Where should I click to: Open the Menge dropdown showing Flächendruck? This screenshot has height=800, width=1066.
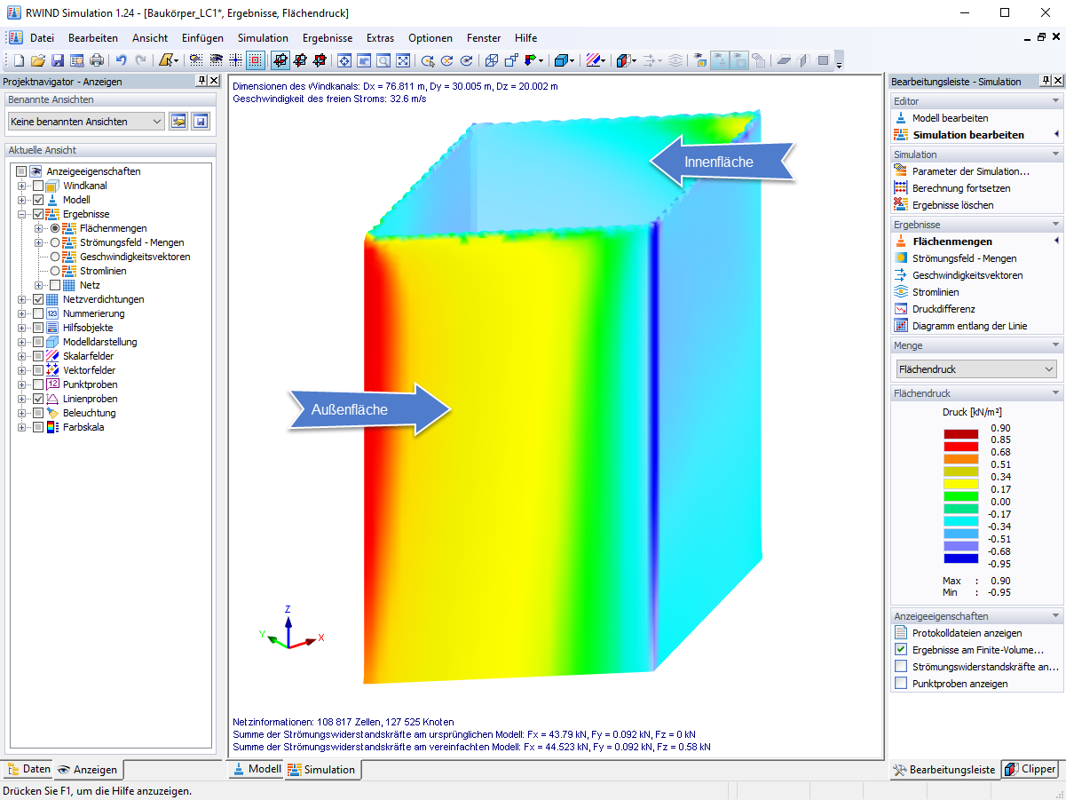click(x=975, y=368)
